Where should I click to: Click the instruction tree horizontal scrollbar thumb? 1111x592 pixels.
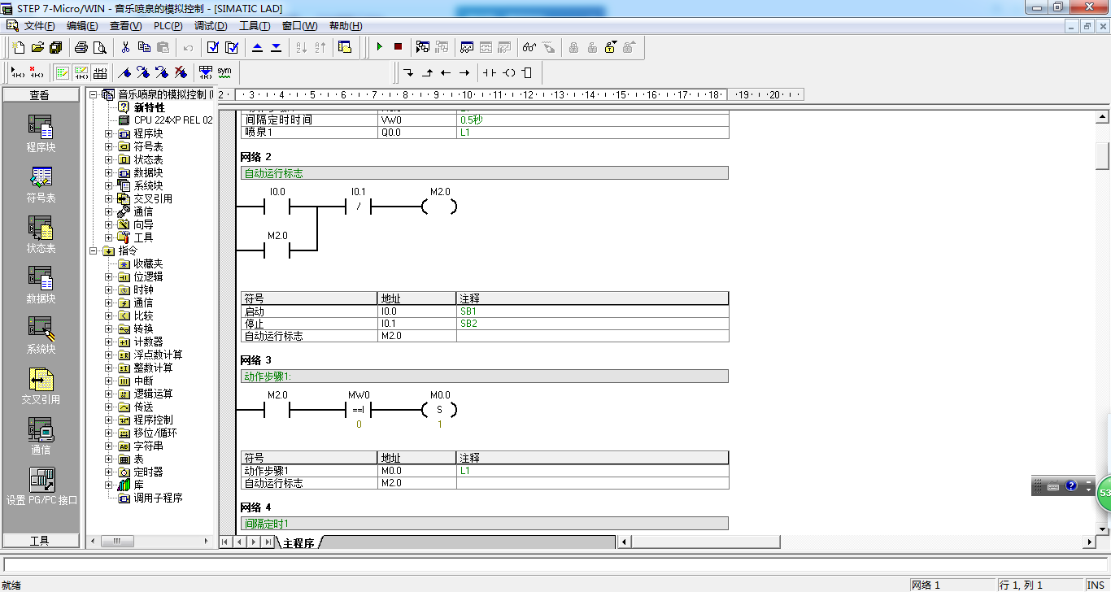point(118,541)
